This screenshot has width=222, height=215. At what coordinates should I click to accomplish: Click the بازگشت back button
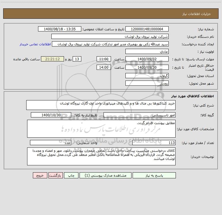[x=55, y=175]
